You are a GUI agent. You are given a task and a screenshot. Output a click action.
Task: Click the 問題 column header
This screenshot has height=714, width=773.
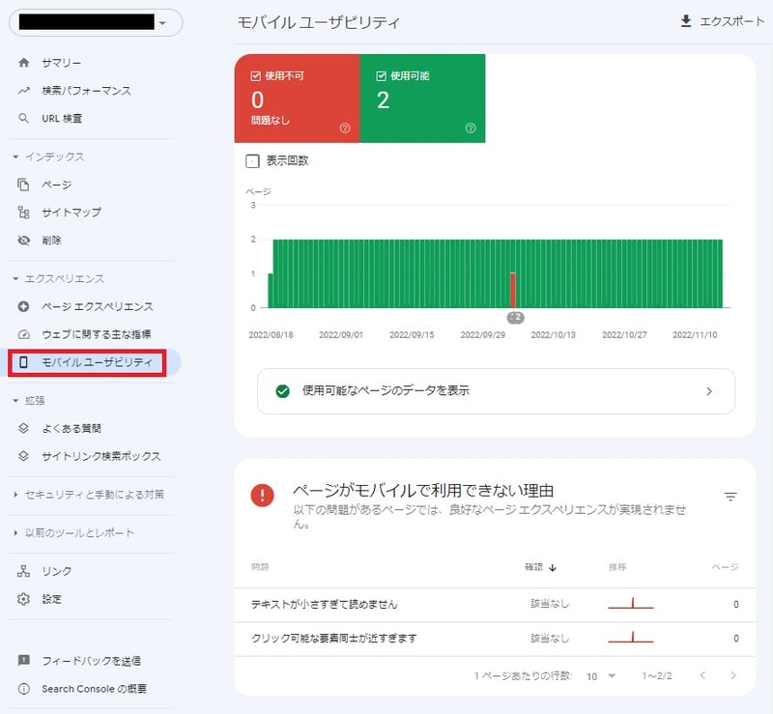pyautogui.click(x=260, y=567)
